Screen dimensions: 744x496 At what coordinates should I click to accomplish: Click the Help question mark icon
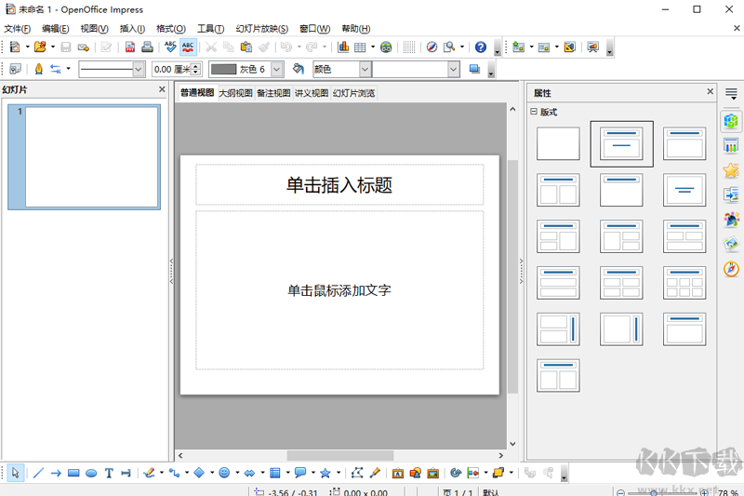pyautogui.click(x=480, y=47)
